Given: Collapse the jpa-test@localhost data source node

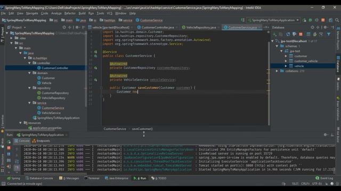Looking at the screenshot, I should 272,41.
